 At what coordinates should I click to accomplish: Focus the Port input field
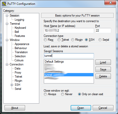pos(103,31)
